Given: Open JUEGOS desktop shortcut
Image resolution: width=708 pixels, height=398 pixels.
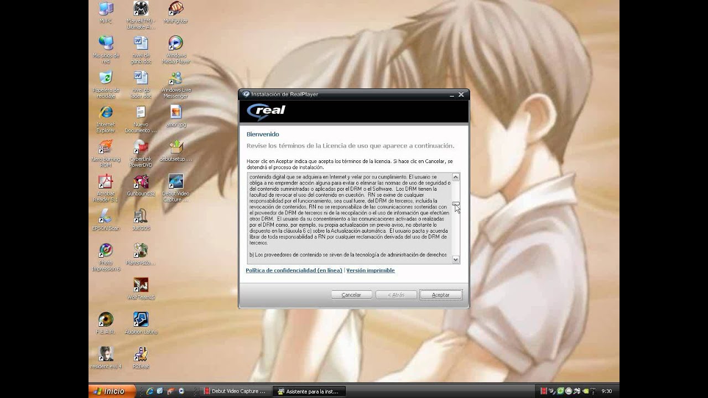Looking at the screenshot, I should [x=141, y=219].
